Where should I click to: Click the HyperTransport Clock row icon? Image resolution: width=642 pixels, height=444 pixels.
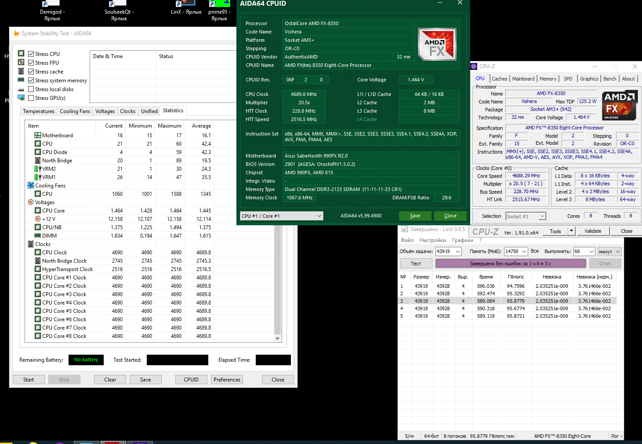pyautogui.click(x=38, y=269)
